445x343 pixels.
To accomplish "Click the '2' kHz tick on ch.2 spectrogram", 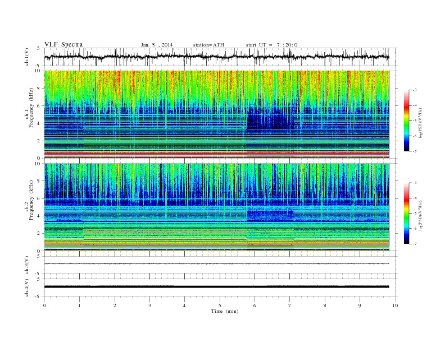I will [39, 234].
